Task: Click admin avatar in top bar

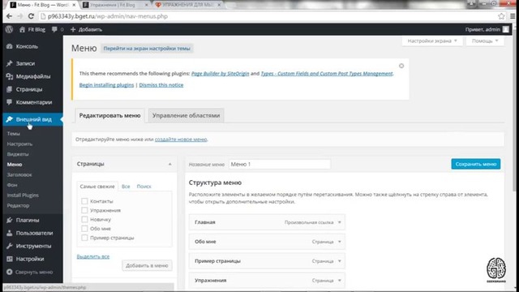Action: 506,29
